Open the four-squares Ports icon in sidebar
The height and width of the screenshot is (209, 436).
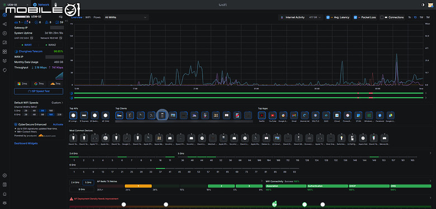4,52
